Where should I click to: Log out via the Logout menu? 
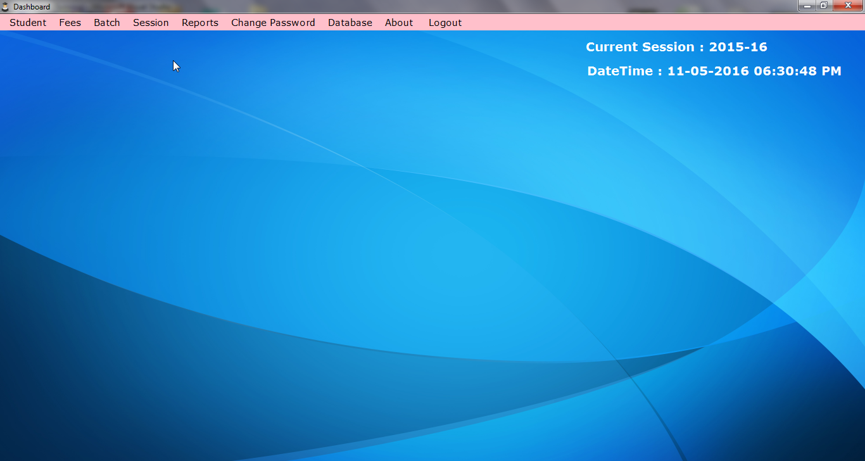(445, 23)
